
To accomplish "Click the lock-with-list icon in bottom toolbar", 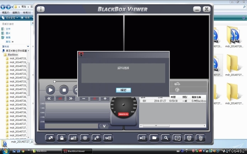I will [x=73, y=138].
